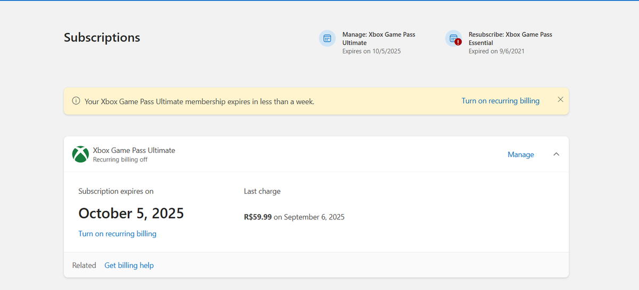The width and height of the screenshot is (639, 290).
Task: Click the Related label in card footer
Action: coord(84,265)
